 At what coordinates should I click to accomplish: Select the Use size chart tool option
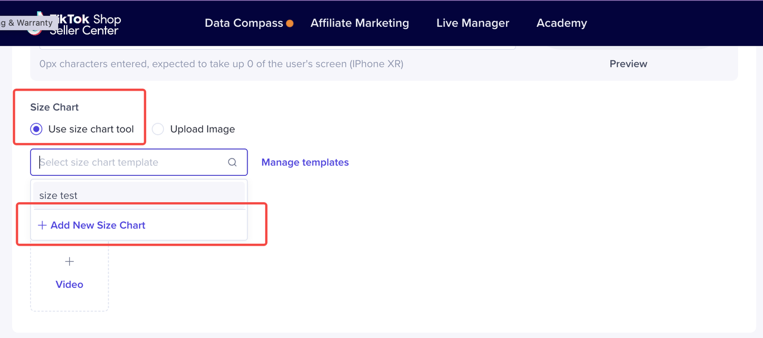(x=36, y=129)
